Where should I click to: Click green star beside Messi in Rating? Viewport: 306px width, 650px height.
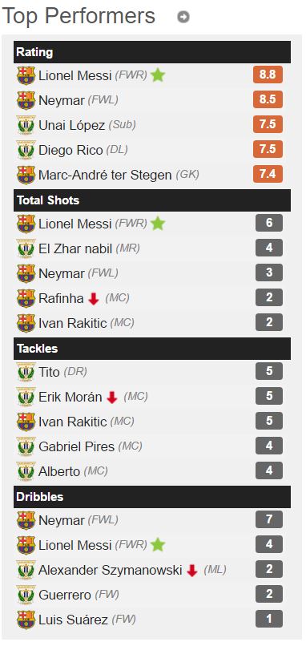[158, 75]
